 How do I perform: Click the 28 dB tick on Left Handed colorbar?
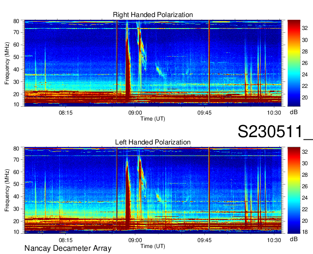point(305,175)
